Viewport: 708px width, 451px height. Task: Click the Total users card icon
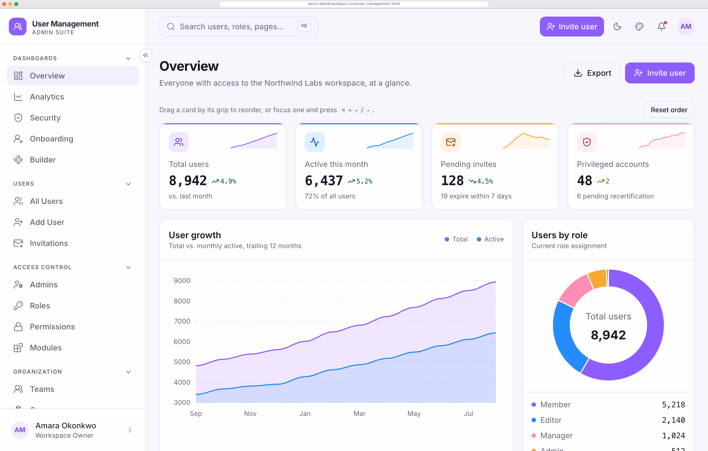pyautogui.click(x=178, y=142)
